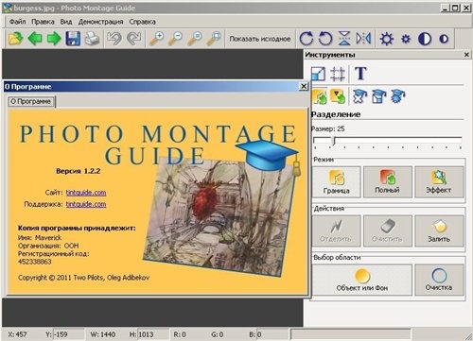The width and height of the screenshot is (473, 341).
Task: Rotate the image clockwise
Action: pyautogui.click(x=307, y=39)
